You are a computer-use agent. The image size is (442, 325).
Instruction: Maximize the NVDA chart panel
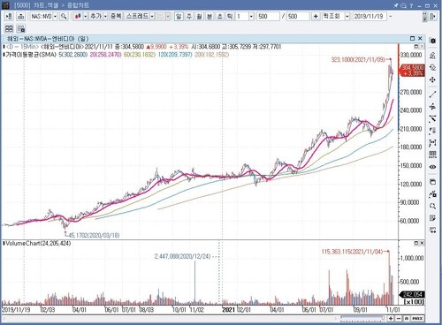413,38
